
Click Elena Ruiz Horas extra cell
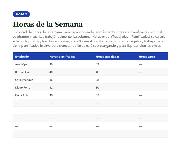140,95
